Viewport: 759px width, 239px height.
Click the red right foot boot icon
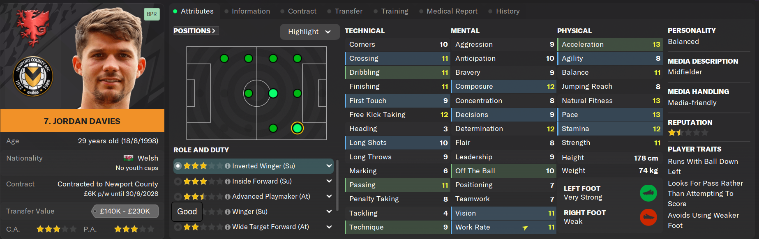(648, 217)
